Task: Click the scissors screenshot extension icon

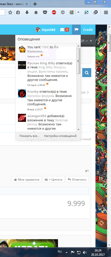Action: pyautogui.click(x=86, y=13)
